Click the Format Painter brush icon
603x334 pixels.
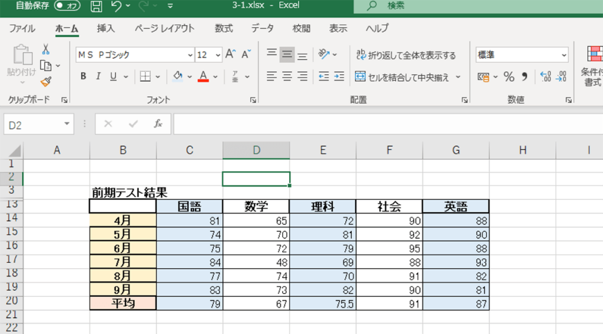point(46,81)
